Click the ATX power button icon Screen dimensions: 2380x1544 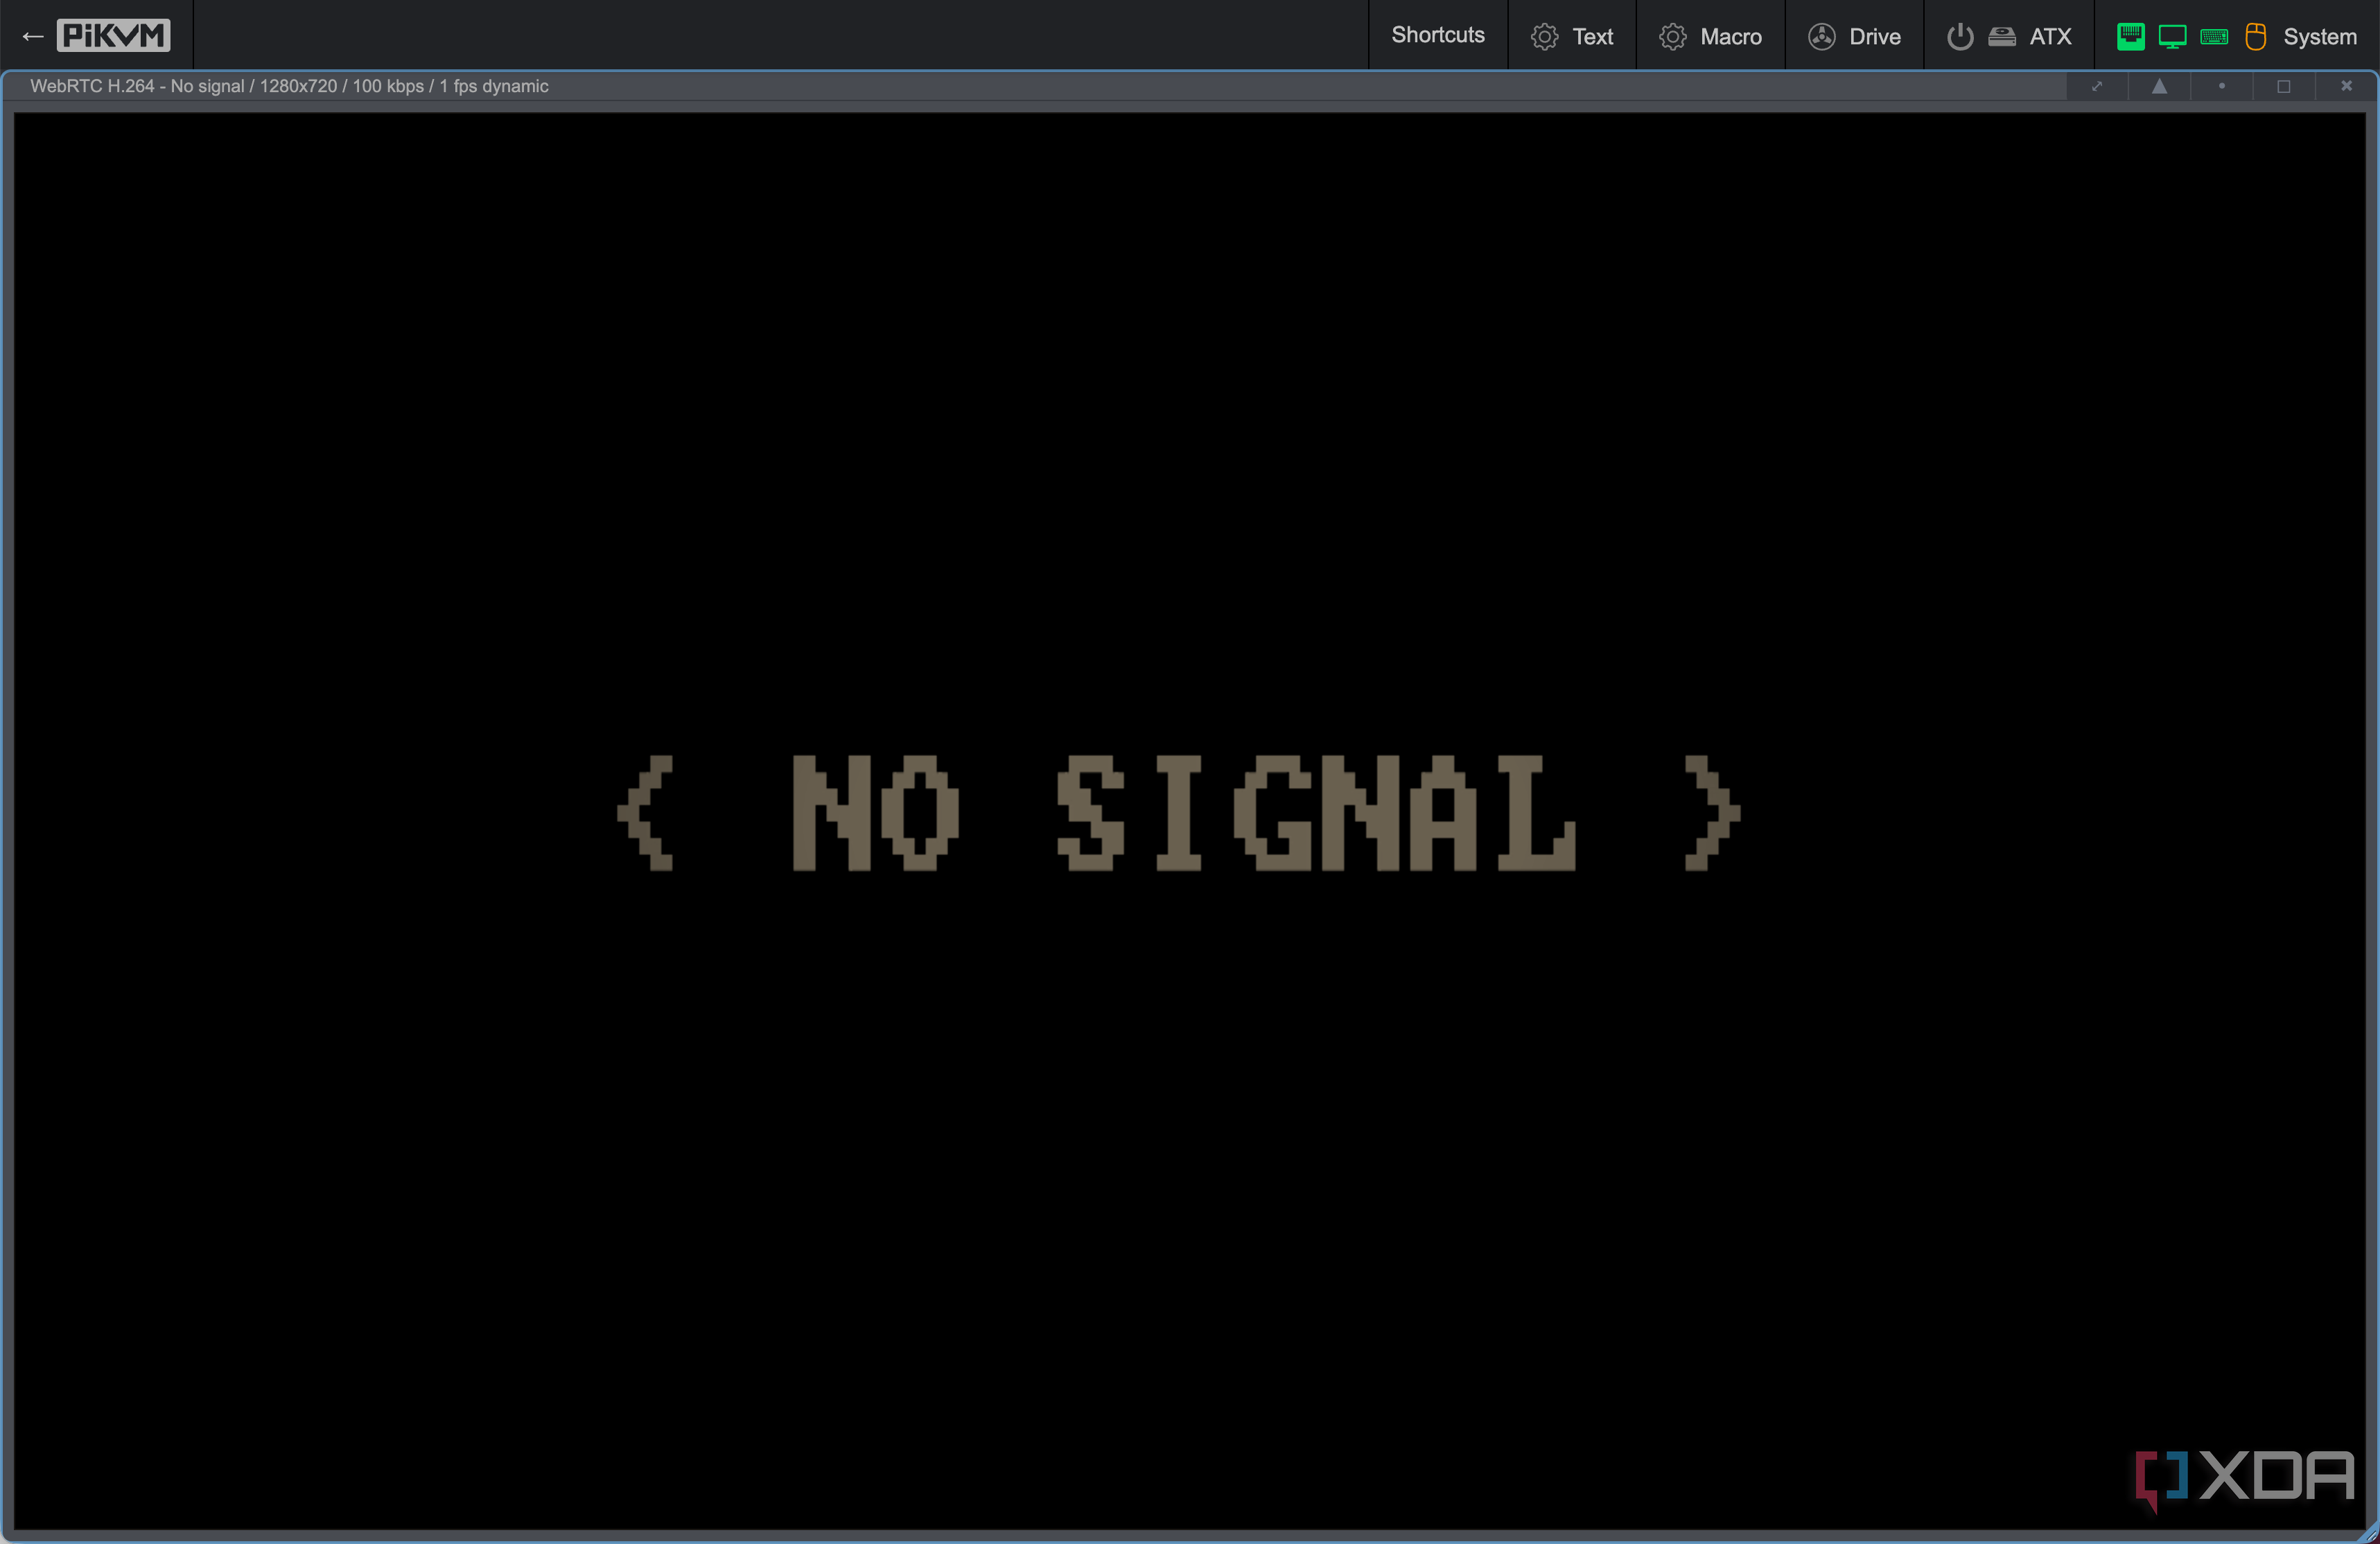click(1960, 37)
